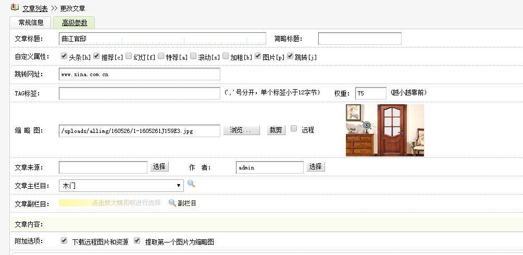This screenshot has width=523, height=255.
Task: Click the empty 文章来源 input field
Action: tap(103, 167)
